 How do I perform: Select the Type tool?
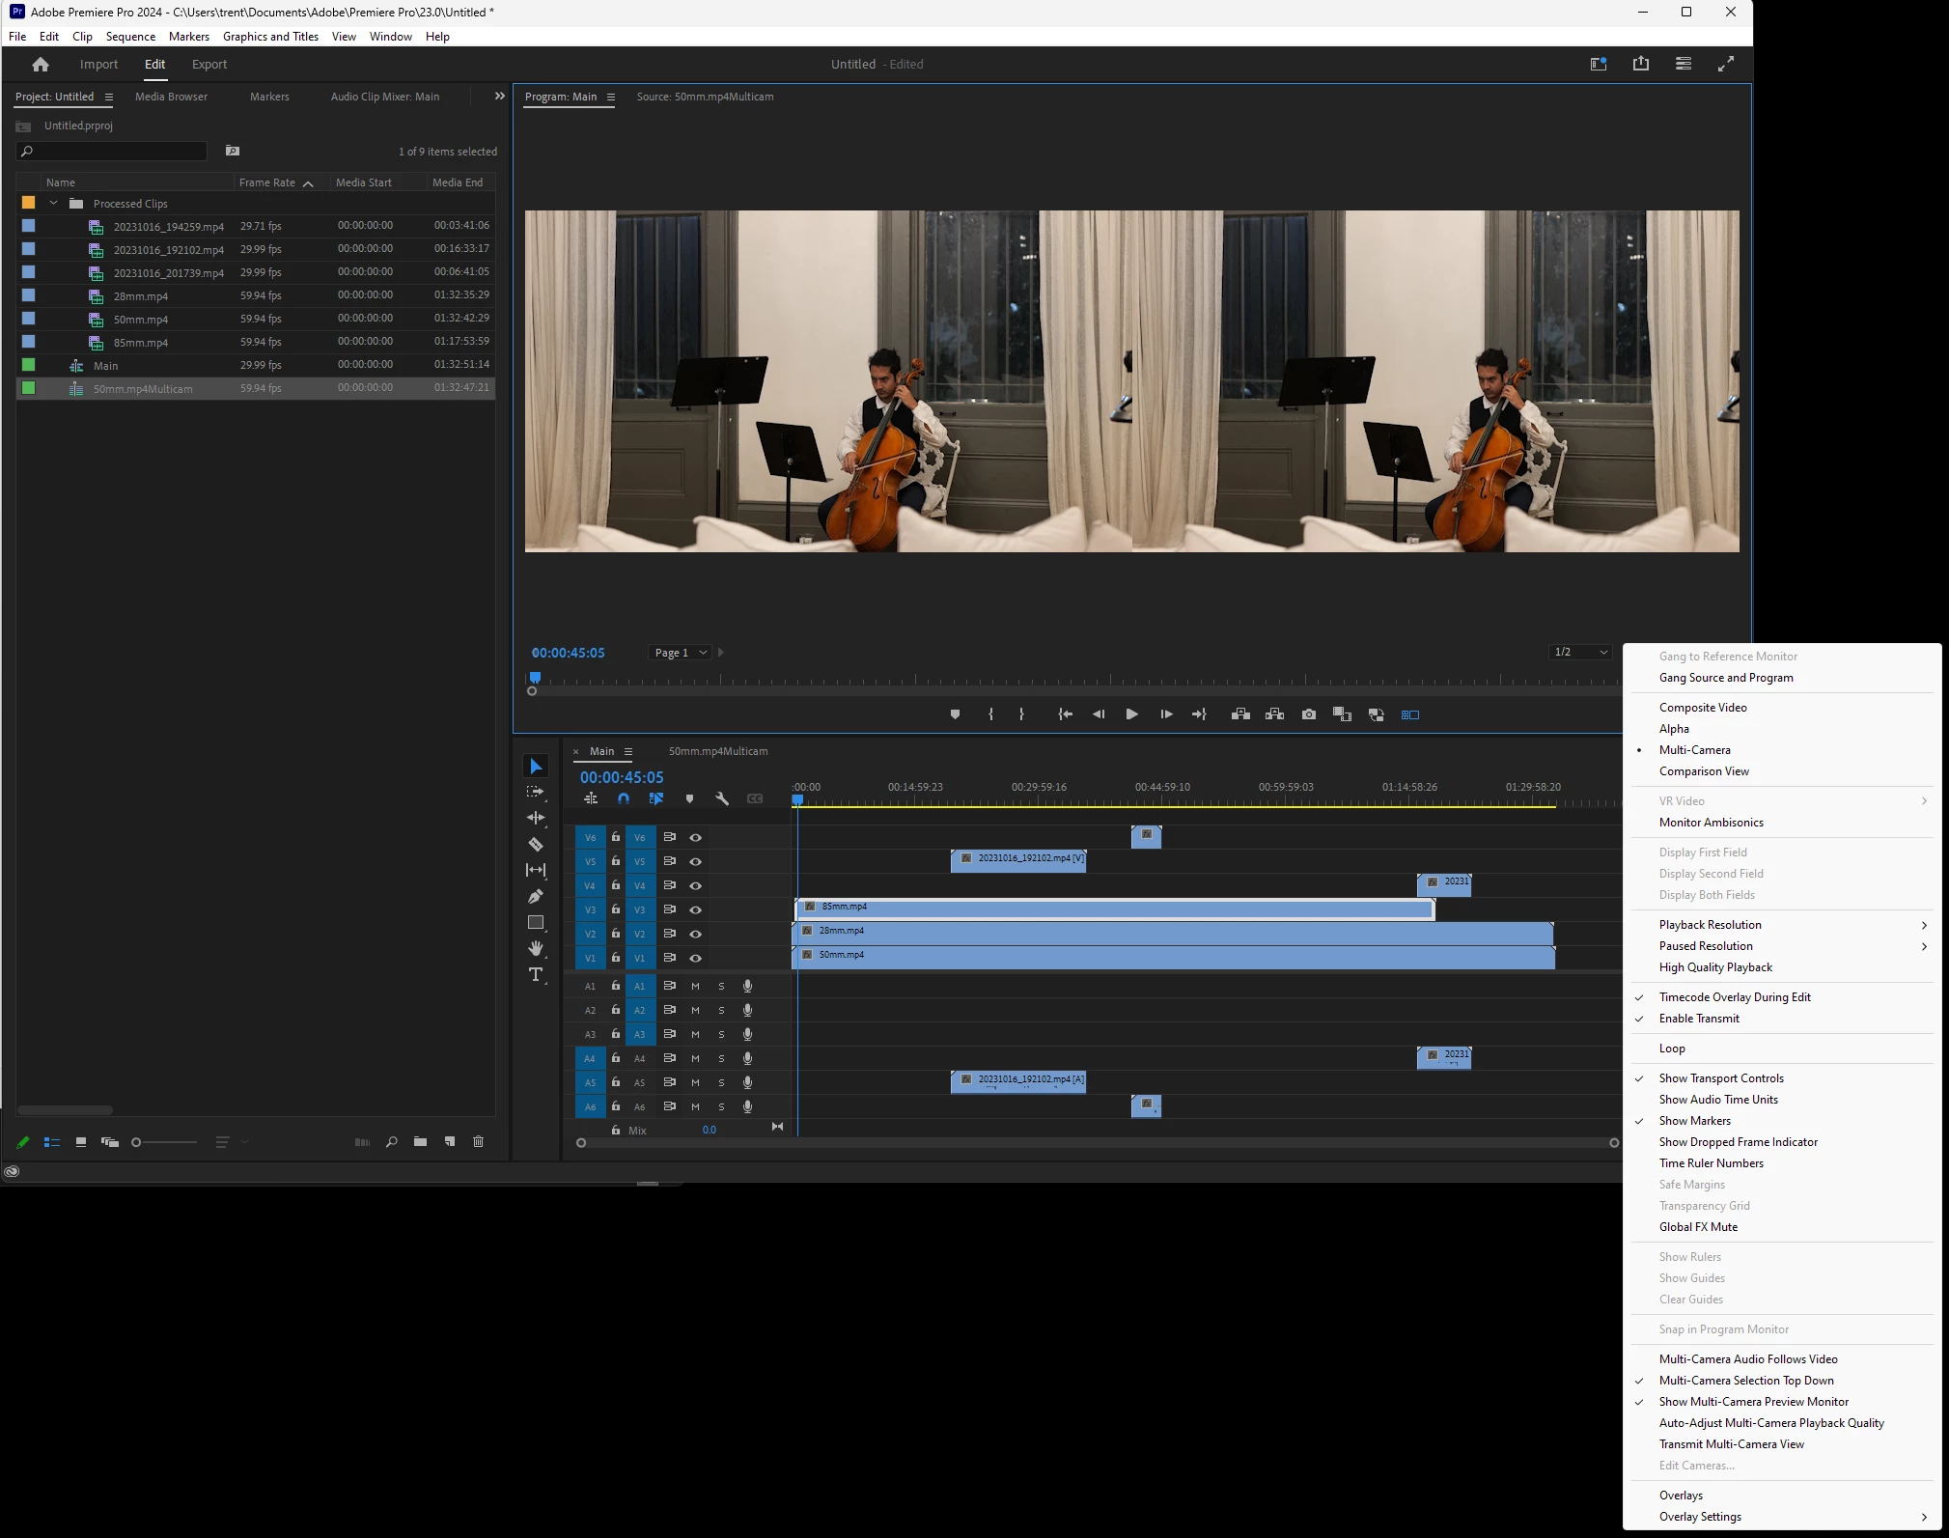(536, 974)
